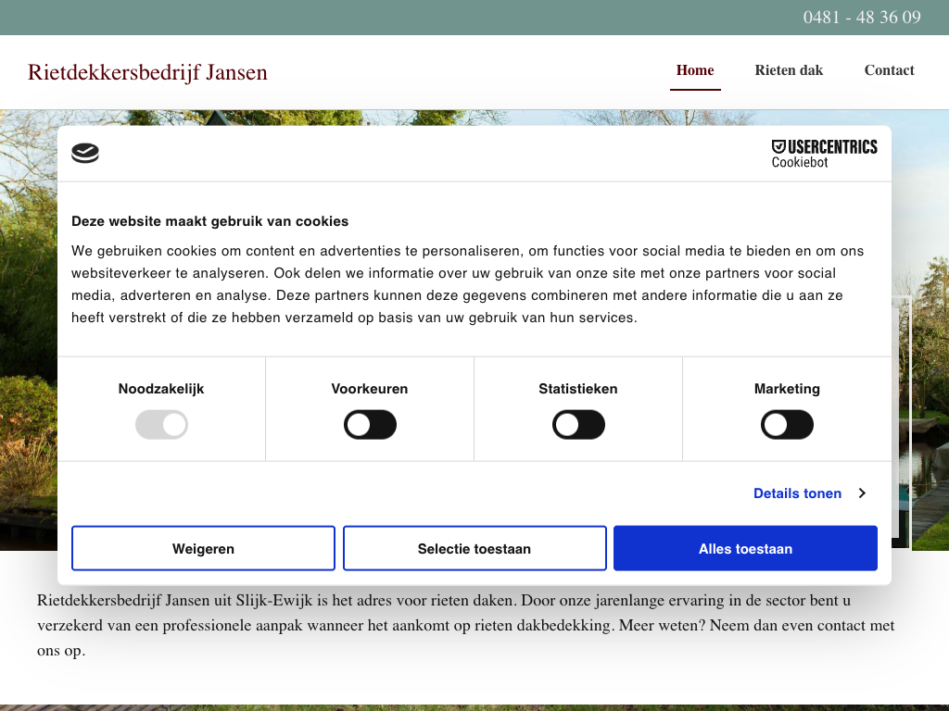Enable the Statistieken cookies switch
Screen dimensions: 949x711
click(578, 425)
